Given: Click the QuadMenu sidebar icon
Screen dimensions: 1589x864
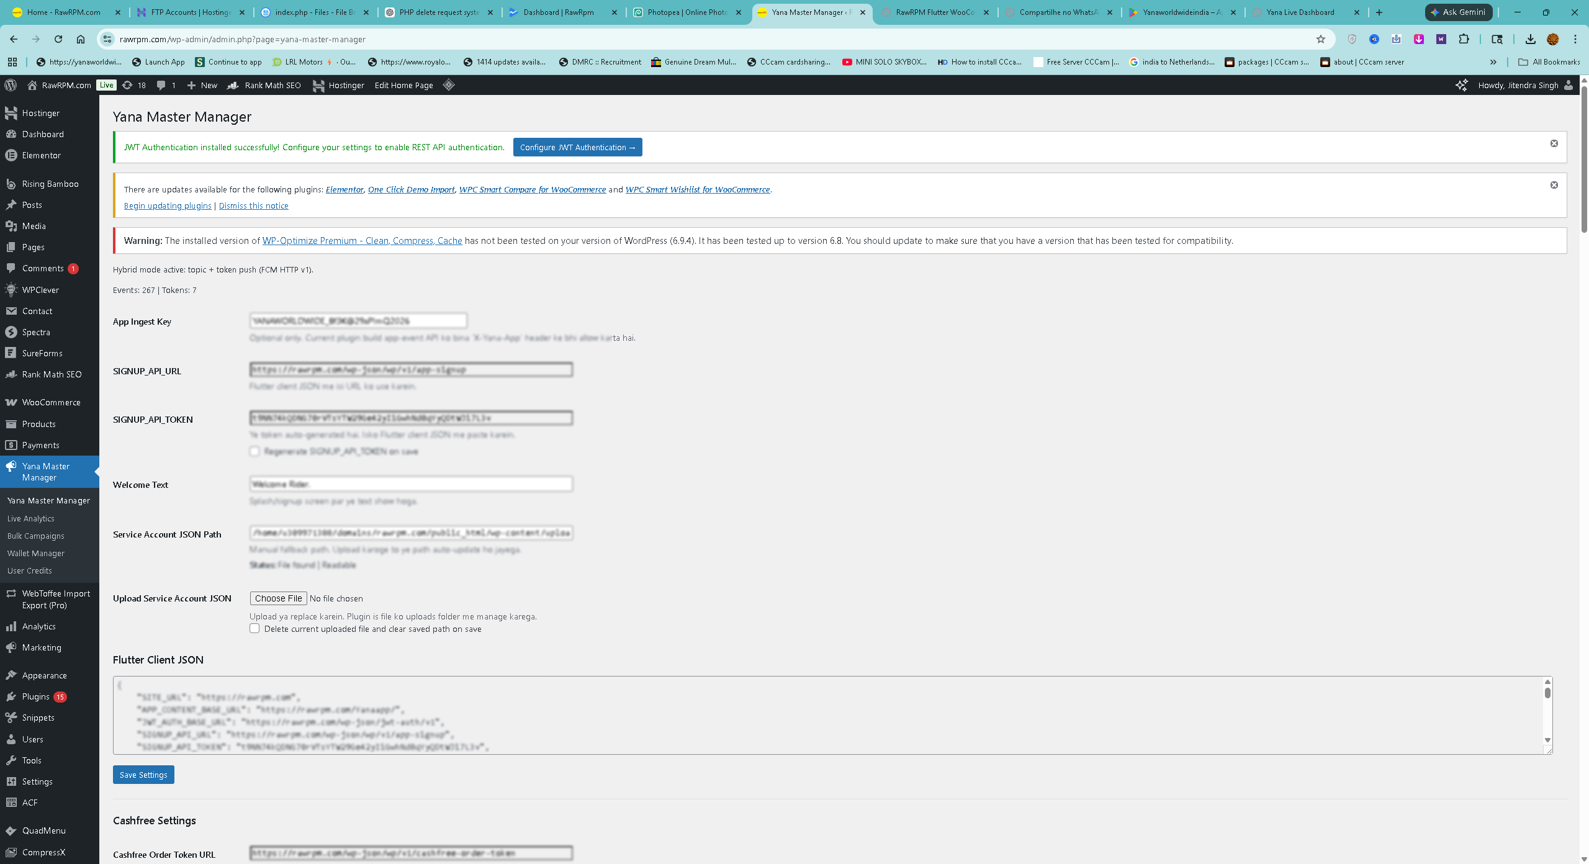Looking at the screenshot, I should click(x=11, y=830).
